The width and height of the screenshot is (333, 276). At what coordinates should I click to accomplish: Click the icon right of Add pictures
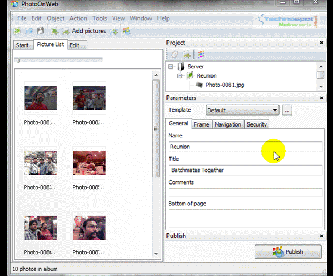coord(114,32)
